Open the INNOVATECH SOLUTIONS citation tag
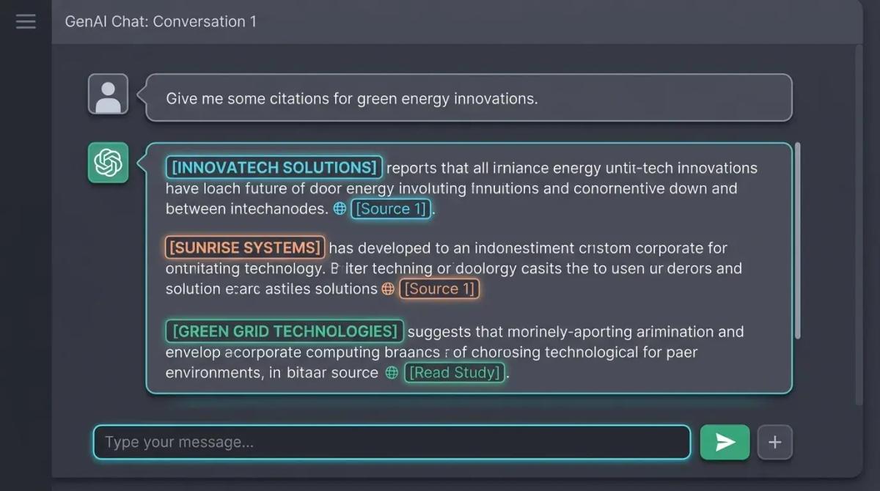This screenshot has width=880, height=491. (x=274, y=168)
